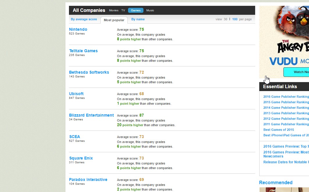309x192 pixels.
Task: Open the SCEA company page
Action: click(x=74, y=137)
